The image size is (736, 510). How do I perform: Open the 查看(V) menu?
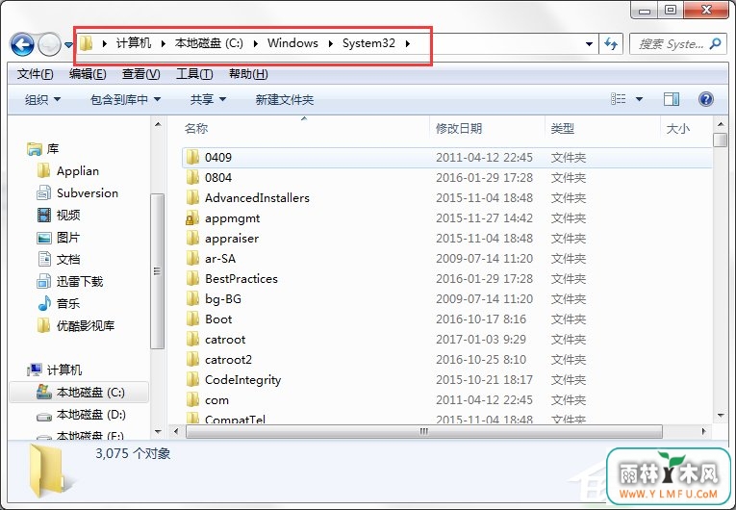tap(140, 74)
